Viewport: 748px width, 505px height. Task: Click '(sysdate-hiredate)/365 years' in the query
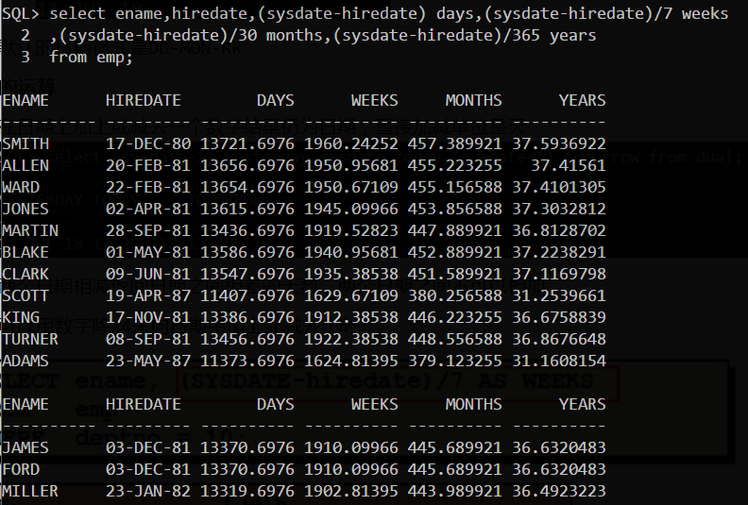pyautogui.click(x=464, y=35)
